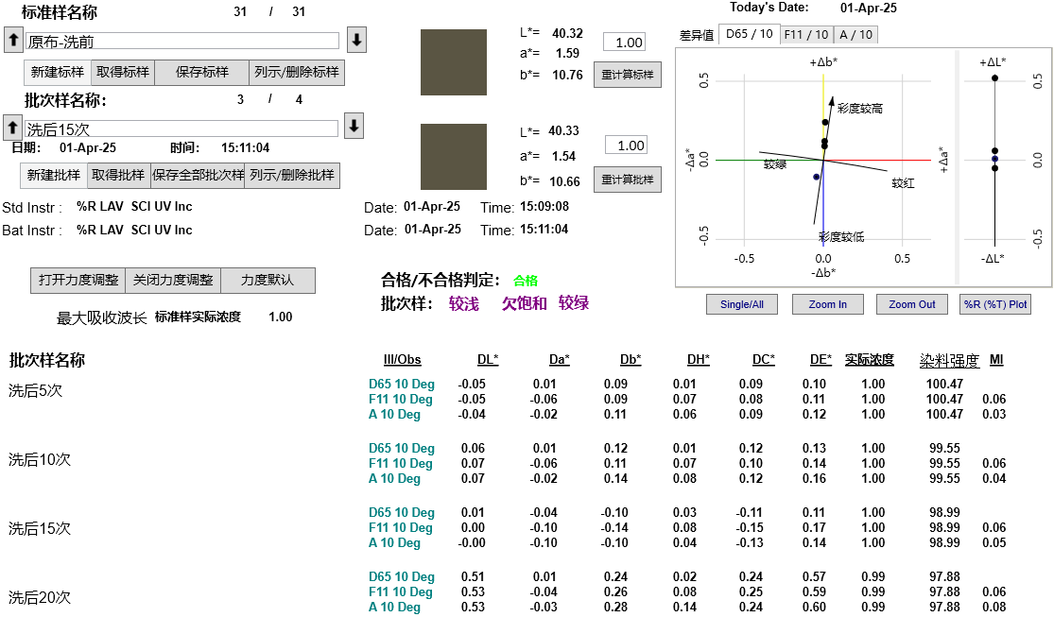Open the A / 10 illuminant tab
The height and width of the screenshot is (617, 1054).
855,34
